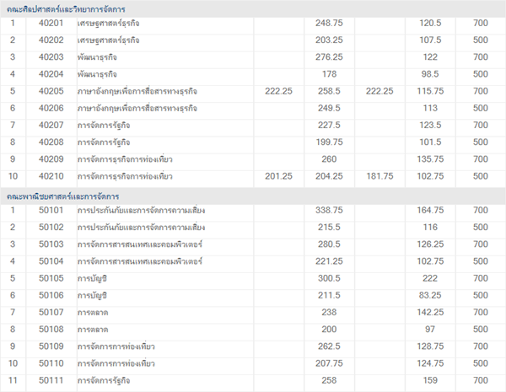506x392 pixels.
Task: Select the 83.25 score cell
Action: [x=430, y=295]
